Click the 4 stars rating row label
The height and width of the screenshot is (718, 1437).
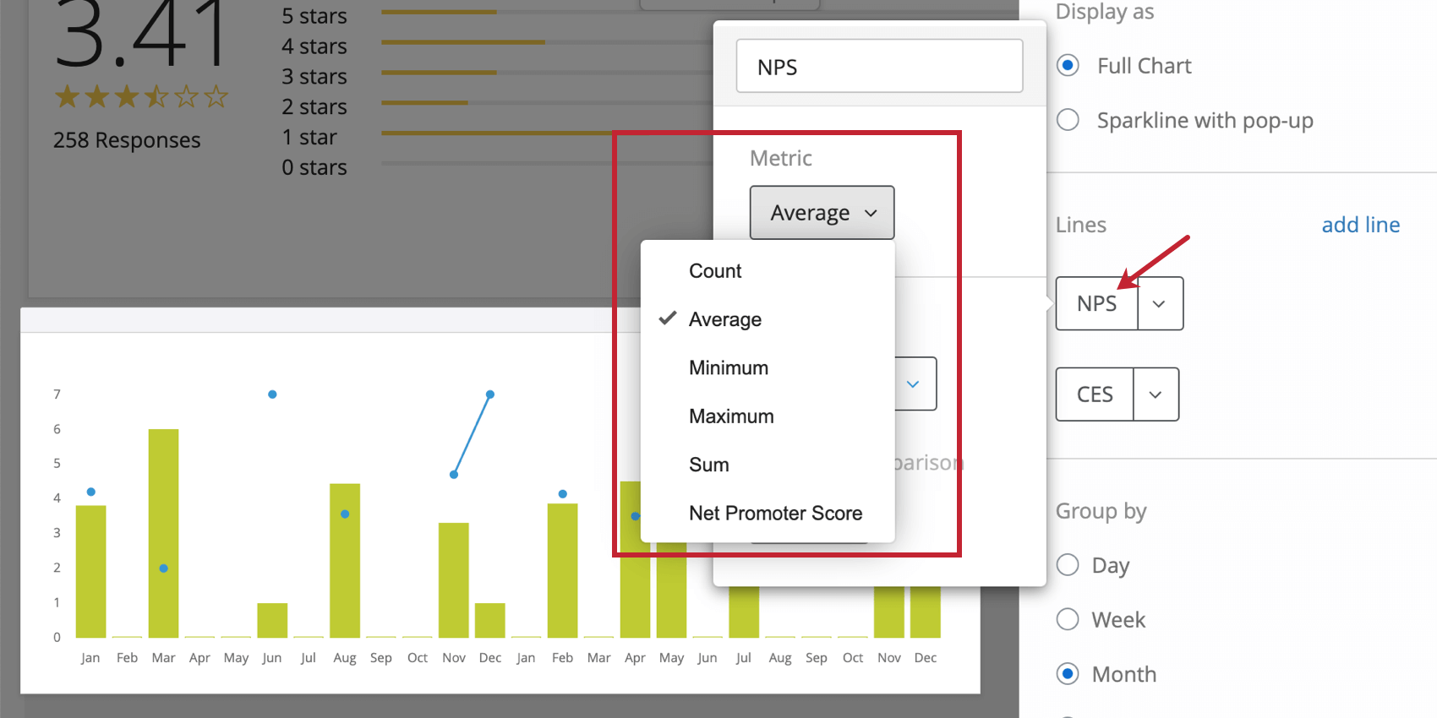click(314, 46)
